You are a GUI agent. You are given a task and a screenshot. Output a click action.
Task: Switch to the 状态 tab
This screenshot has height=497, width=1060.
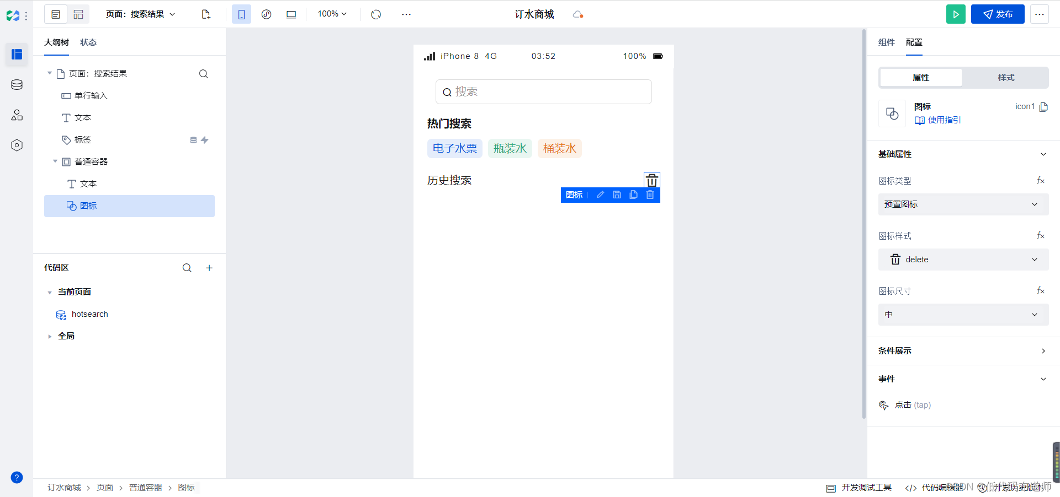pos(88,42)
